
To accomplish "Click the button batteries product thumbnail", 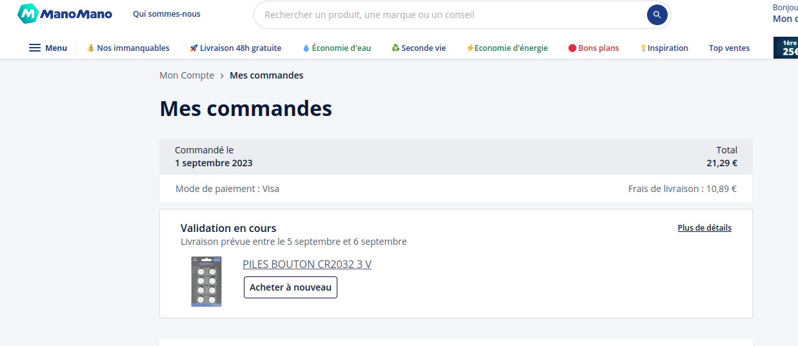I will [206, 282].
